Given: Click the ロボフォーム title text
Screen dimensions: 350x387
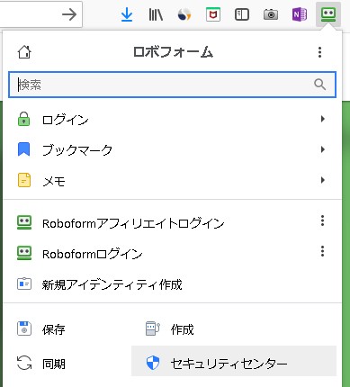Looking at the screenshot, I should [173, 52].
